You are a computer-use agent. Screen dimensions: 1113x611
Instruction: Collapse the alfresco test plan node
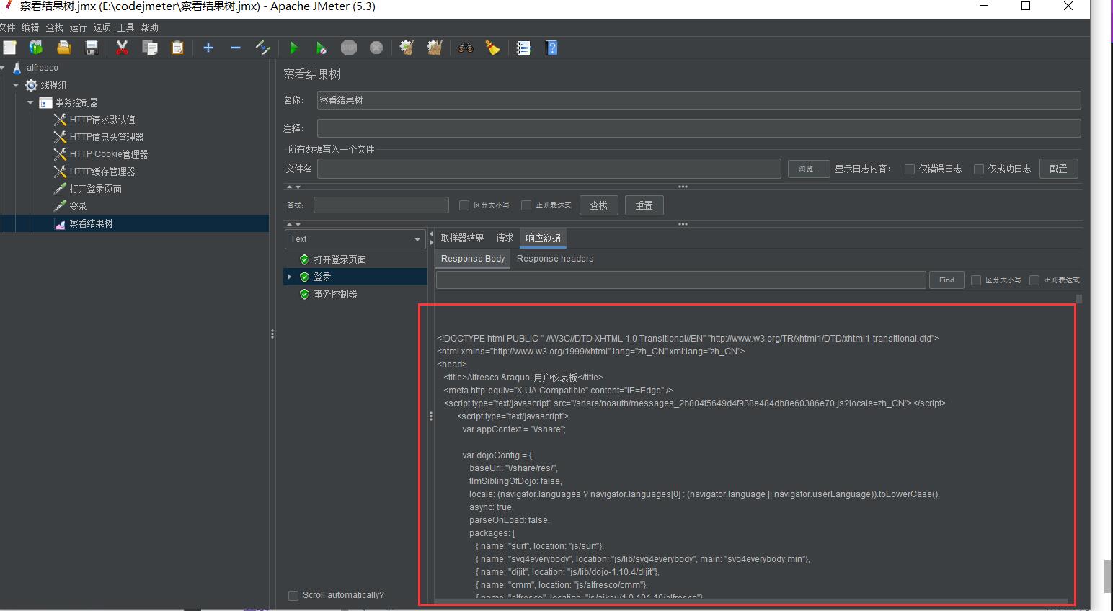[x=3, y=68]
